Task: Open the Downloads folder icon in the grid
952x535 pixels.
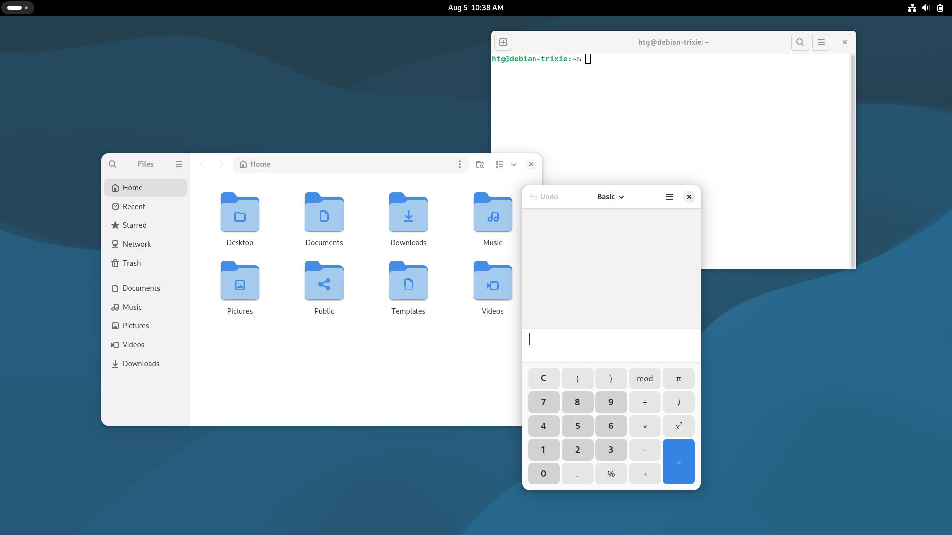Action: pyautogui.click(x=409, y=219)
